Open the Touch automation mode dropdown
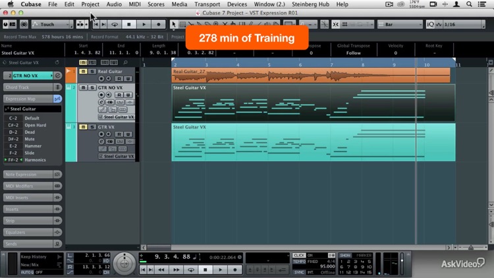494x278 pixels. [x=52, y=24]
